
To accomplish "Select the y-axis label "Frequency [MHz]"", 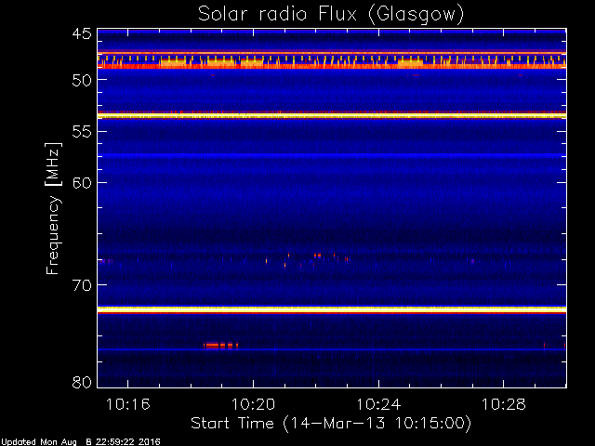I will click(53, 208).
